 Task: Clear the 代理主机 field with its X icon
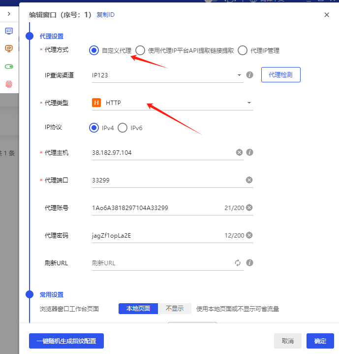click(x=239, y=152)
